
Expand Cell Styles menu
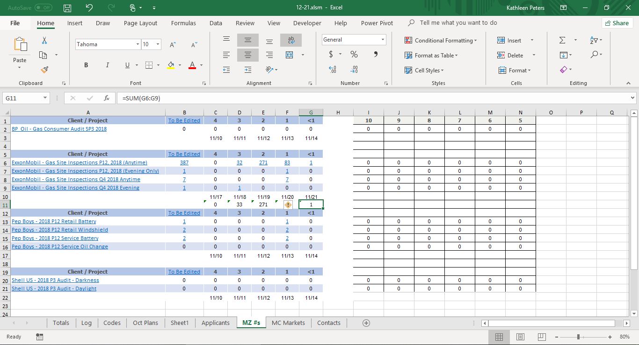(x=424, y=70)
